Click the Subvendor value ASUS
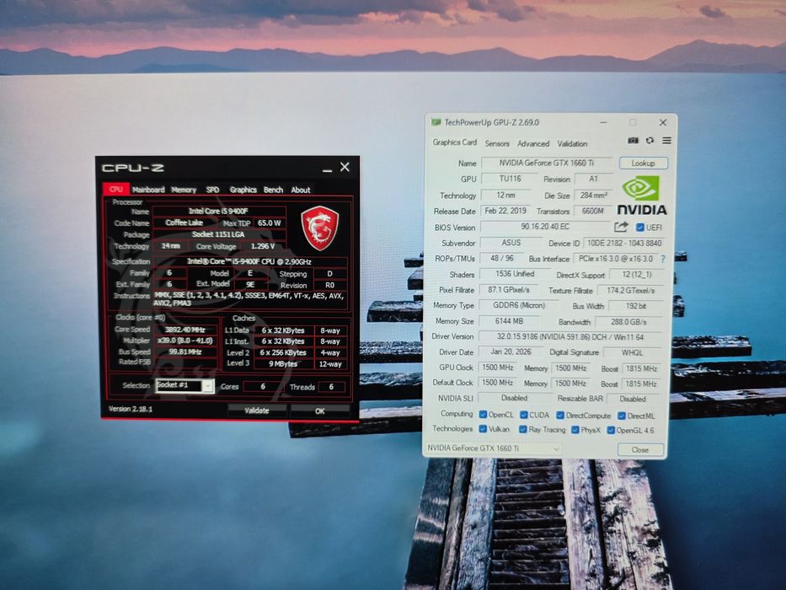 tap(511, 243)
